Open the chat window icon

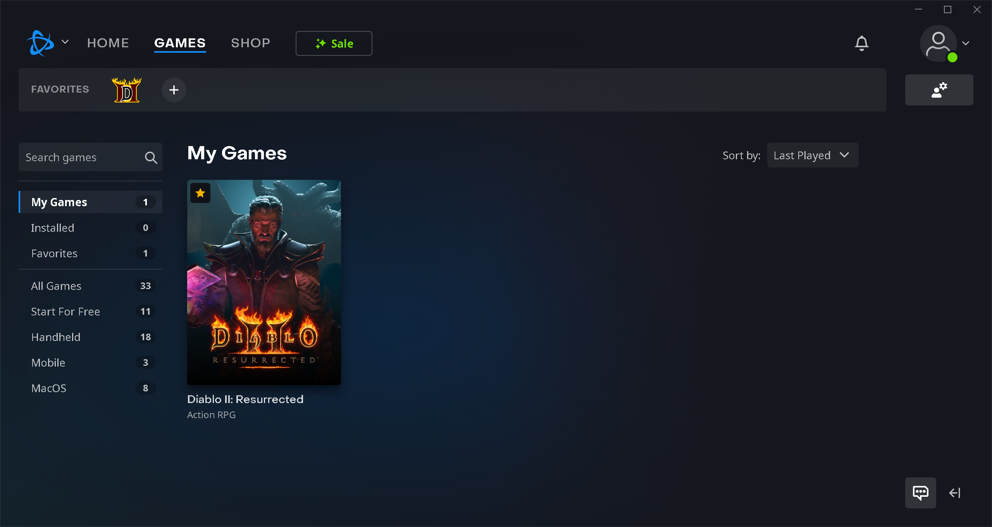[x=920, y=493]
